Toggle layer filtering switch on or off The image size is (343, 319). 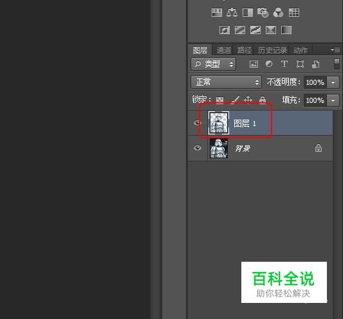coord(337,64)
